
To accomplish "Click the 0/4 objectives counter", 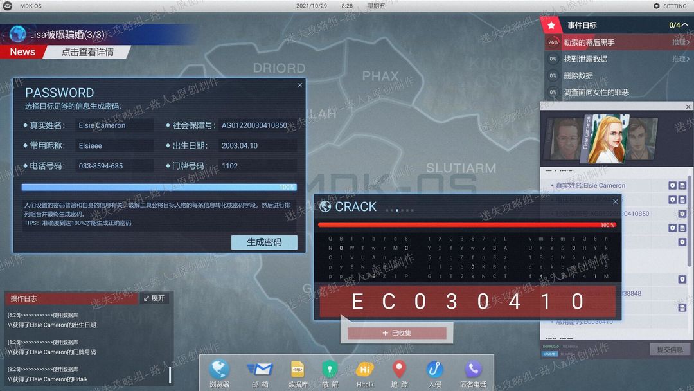I will click(675, 25).
